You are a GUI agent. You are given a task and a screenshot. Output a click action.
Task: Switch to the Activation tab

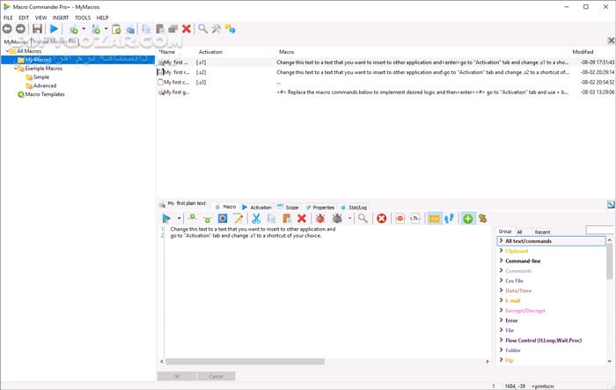[x=257, y=207]
